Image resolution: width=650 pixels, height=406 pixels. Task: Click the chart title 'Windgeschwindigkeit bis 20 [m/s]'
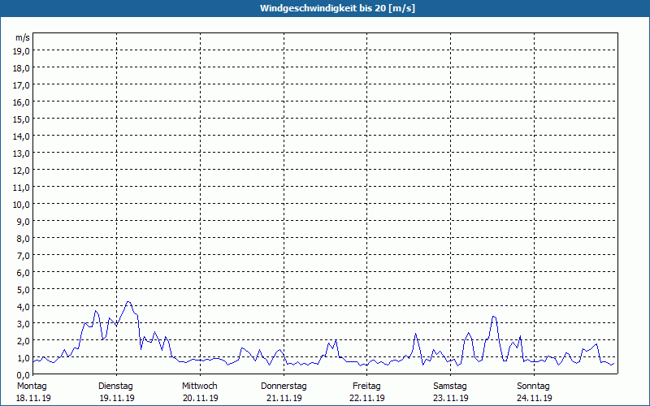[x=337, y=8]
